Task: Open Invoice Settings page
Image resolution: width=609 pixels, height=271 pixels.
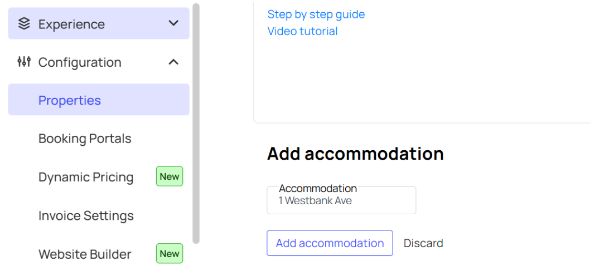Action: point(86,215)
